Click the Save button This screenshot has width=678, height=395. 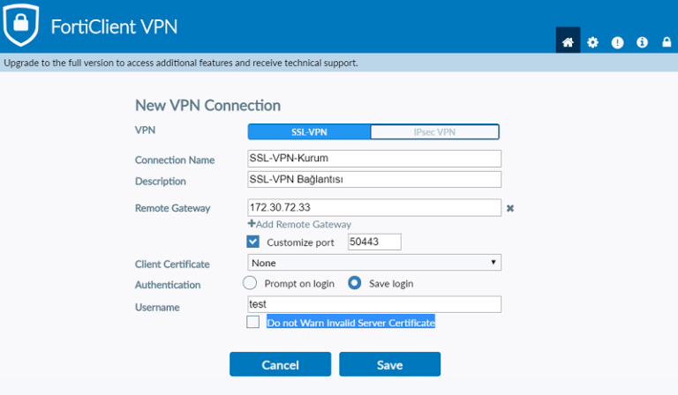pos(389,364)
